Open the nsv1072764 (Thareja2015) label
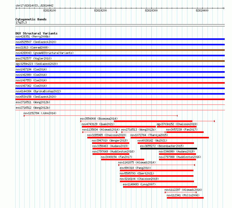This screenshot has height=208, width=232. coord(149,135)
